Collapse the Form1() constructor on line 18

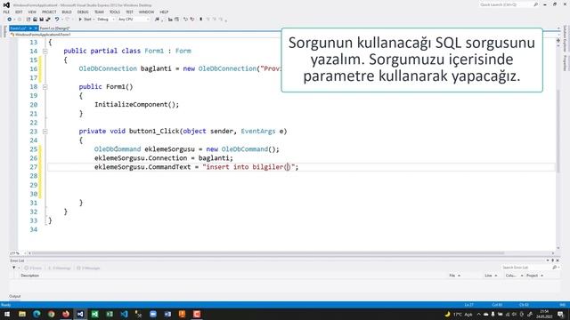(x=45, y=87)
